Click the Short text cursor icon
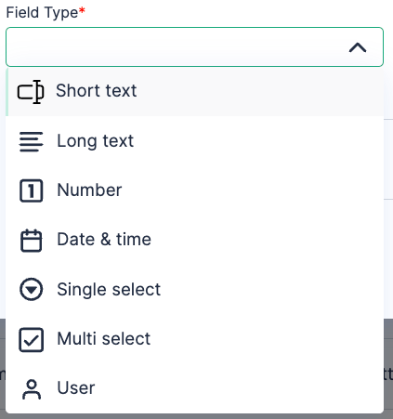This screenshot has width=393, height=419. 31,92
